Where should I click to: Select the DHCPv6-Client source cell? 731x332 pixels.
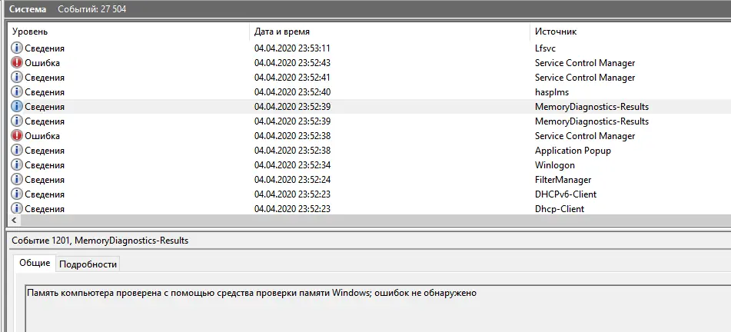click(x=566, y=194)
